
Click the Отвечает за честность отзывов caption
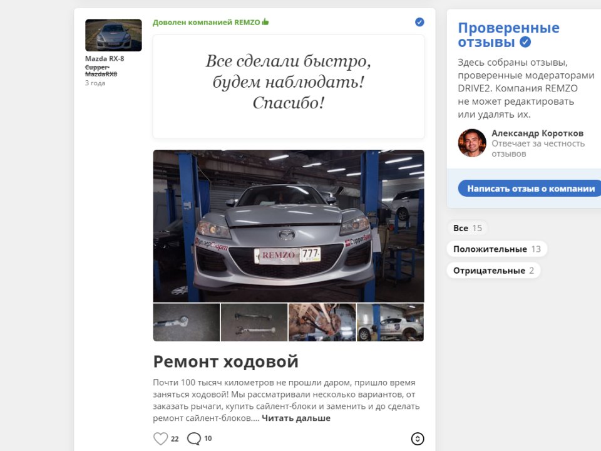click(538, 148)
